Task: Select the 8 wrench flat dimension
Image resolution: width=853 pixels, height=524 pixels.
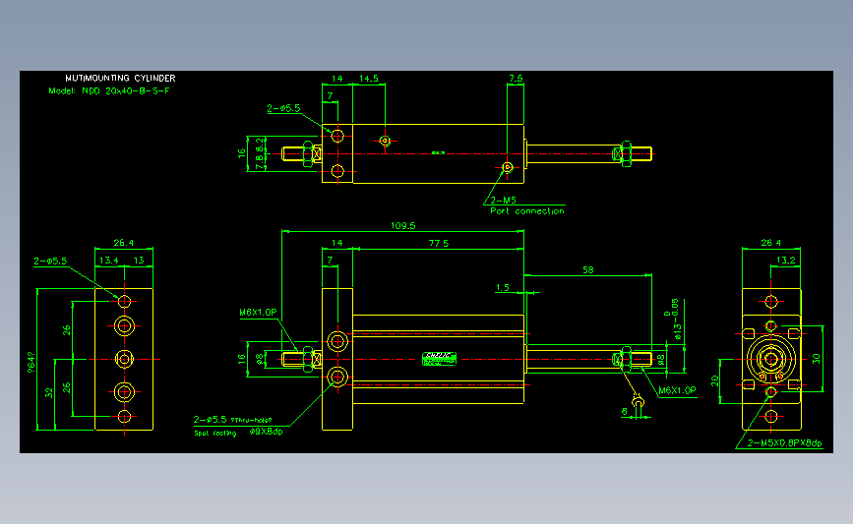Action: [625, 412]
